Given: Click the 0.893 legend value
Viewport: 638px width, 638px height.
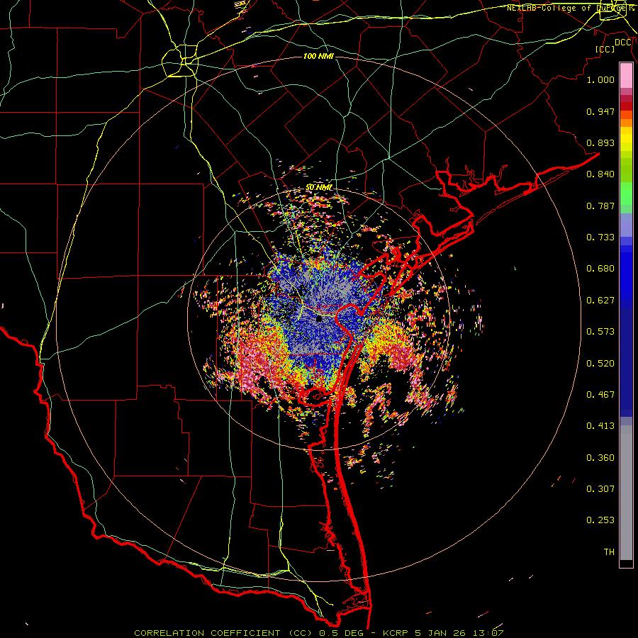Looking at the screenshot, I should 600,142.
